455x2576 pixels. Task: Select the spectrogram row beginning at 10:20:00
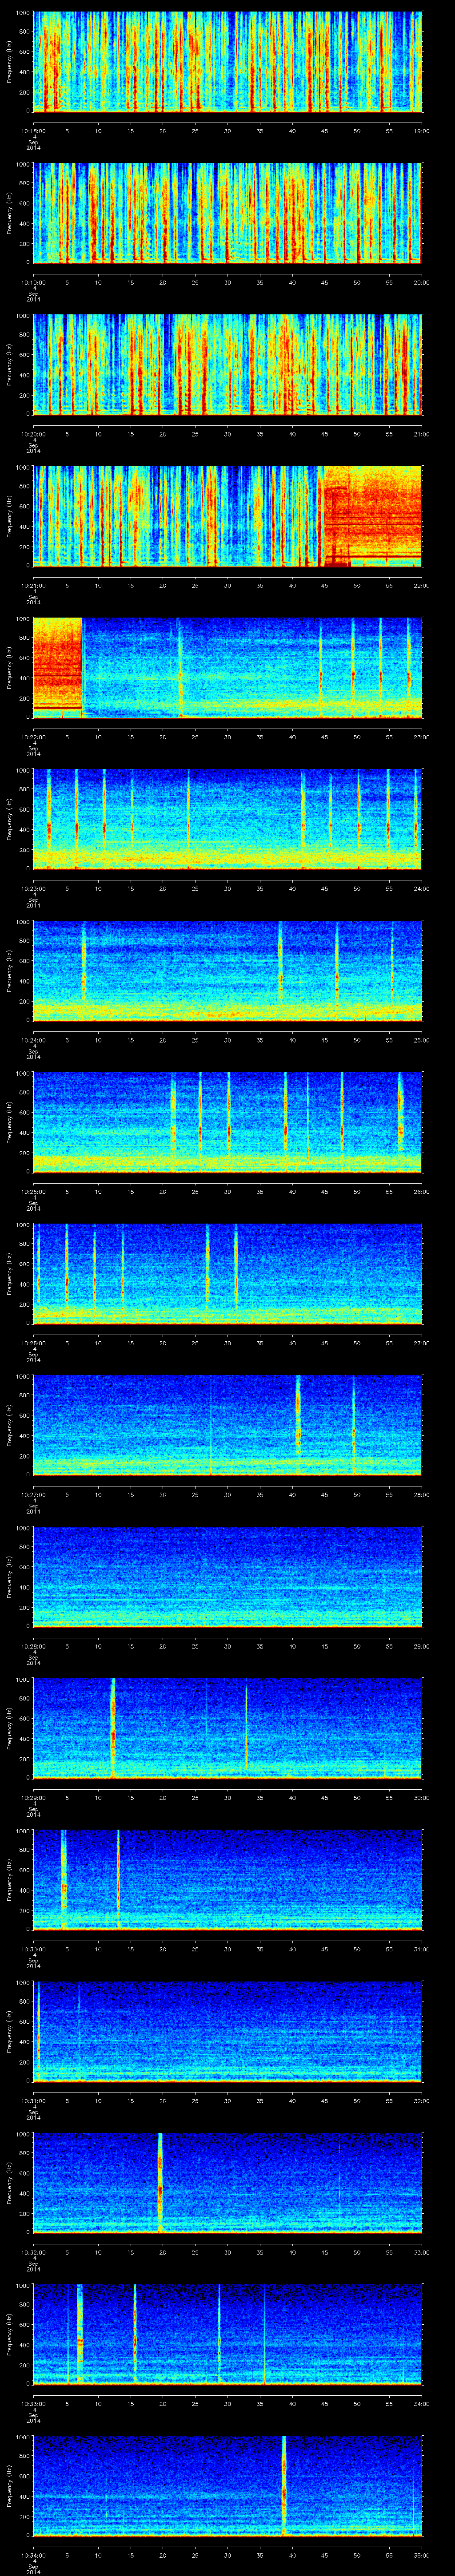(x=227, y=364)
